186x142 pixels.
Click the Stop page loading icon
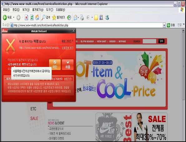click(26, 18)
